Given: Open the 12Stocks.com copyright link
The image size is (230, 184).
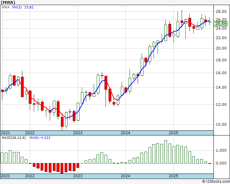Looking at the screenshot, I should (216, 181).
